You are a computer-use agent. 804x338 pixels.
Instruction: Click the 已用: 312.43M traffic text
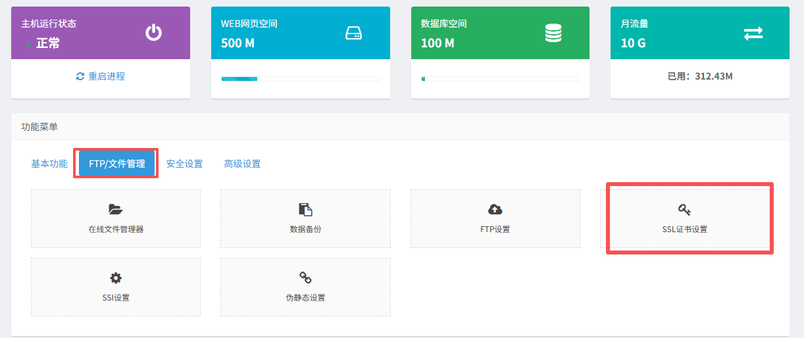point(700,76)
